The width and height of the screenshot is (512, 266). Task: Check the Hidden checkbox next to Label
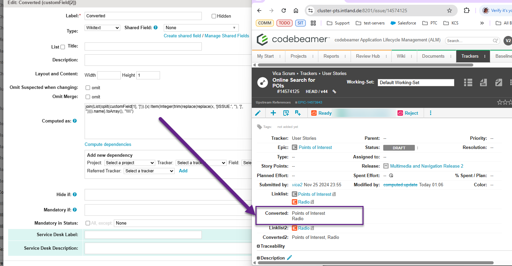pyautogui.click(x=214, y=16)
